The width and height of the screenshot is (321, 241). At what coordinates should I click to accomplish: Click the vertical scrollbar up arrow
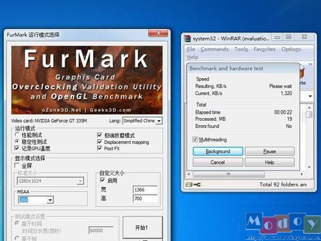coord(309,107)
